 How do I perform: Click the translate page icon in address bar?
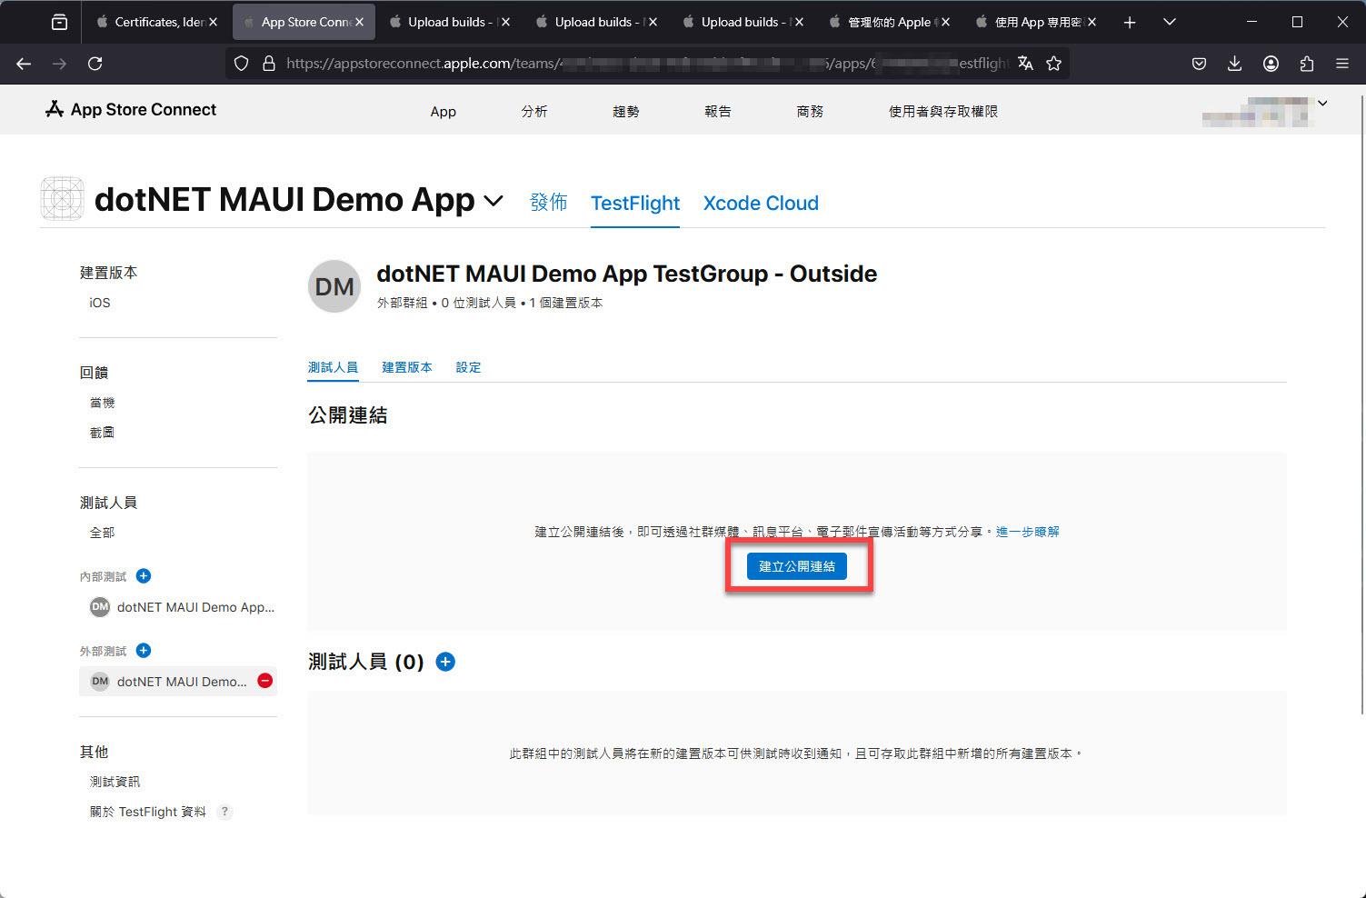[1025, 63]
